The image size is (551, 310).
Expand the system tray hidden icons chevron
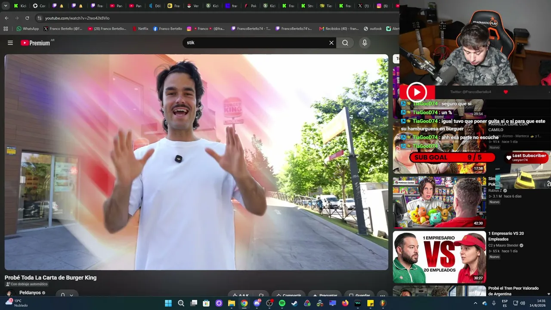pos(475,303)
